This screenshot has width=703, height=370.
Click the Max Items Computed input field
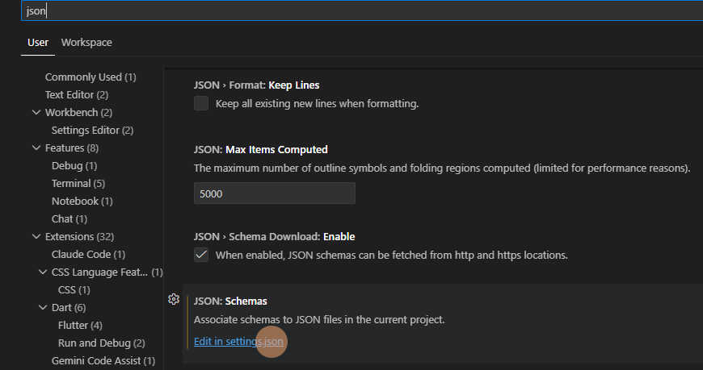(x=274, y=193)
